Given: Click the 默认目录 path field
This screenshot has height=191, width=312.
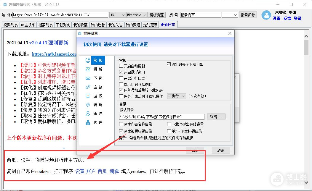Looking at the screenshot, I should coord(162,117).
